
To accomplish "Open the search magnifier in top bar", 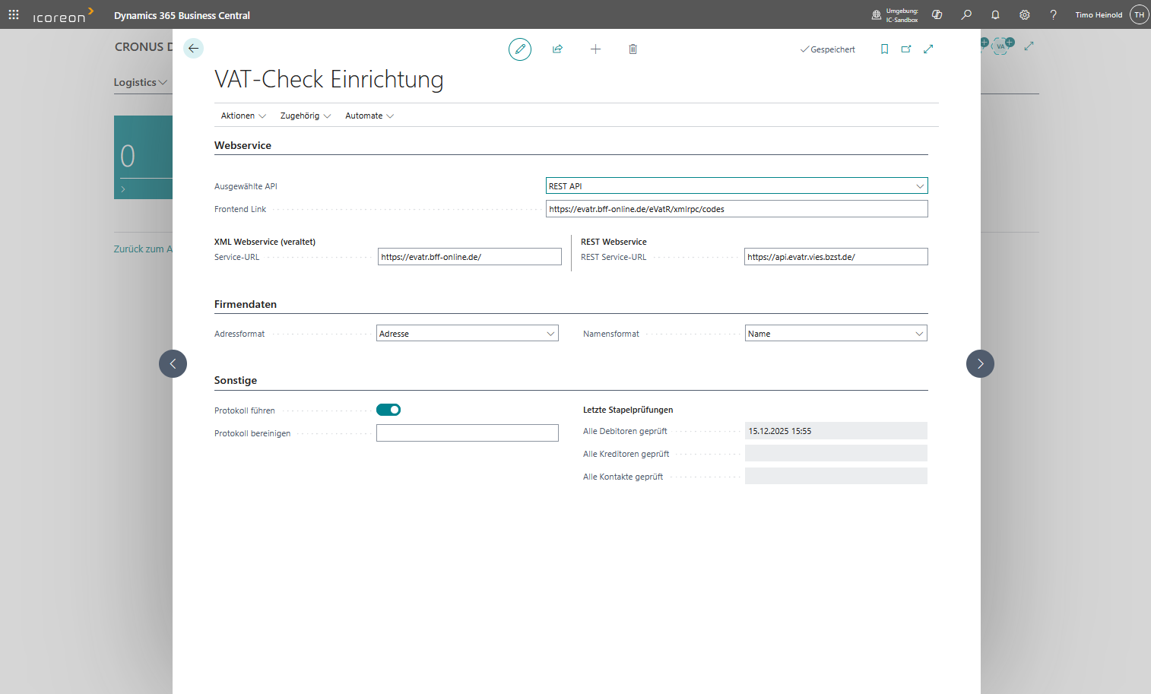I will 966,15.
